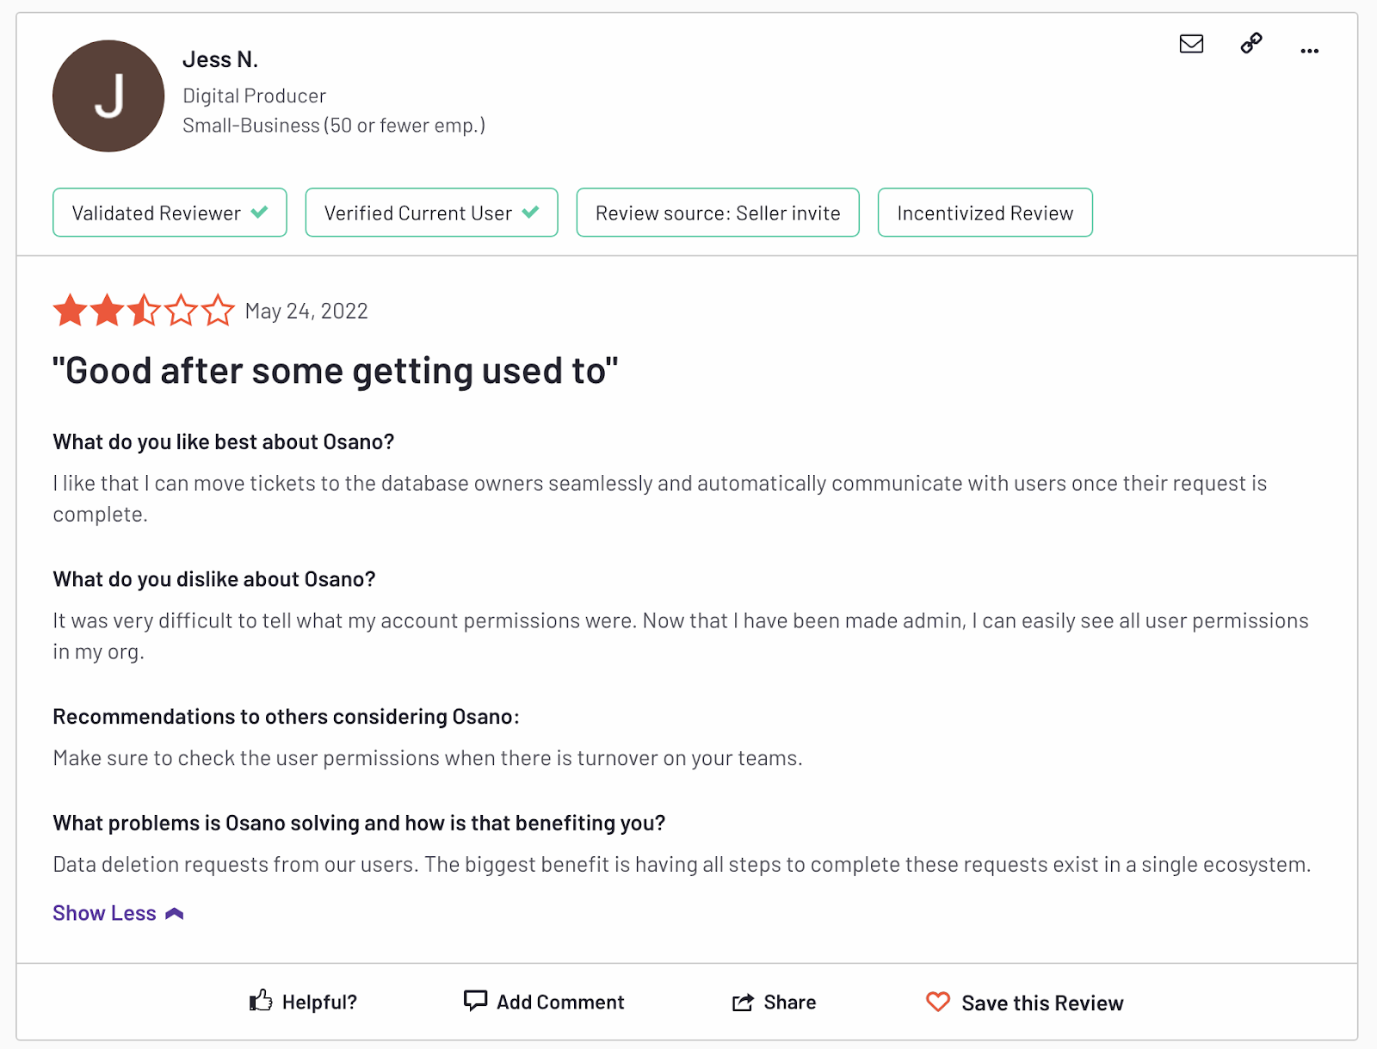Click the review title "Good after some getting used to"

coord(336,371)
